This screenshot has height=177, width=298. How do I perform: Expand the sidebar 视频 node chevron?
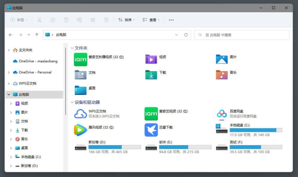tap(11, 103)
